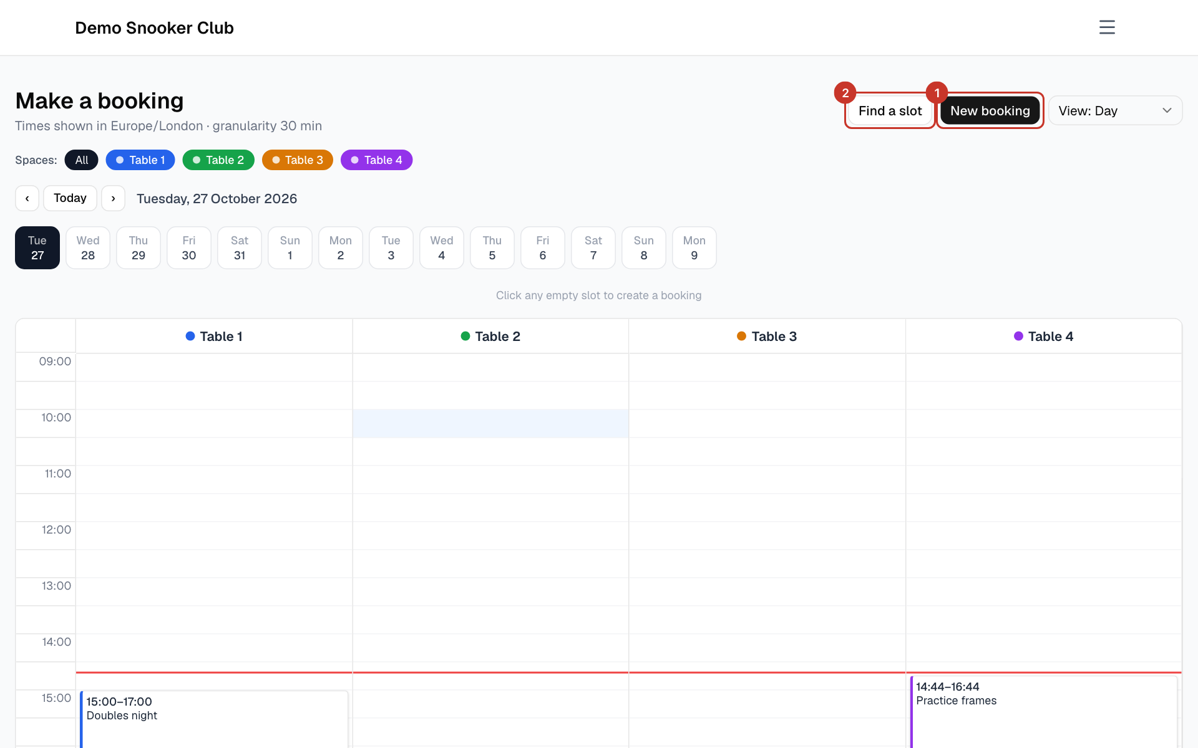
Task: Select Thu 5 date tab
Action: [492, 248]
